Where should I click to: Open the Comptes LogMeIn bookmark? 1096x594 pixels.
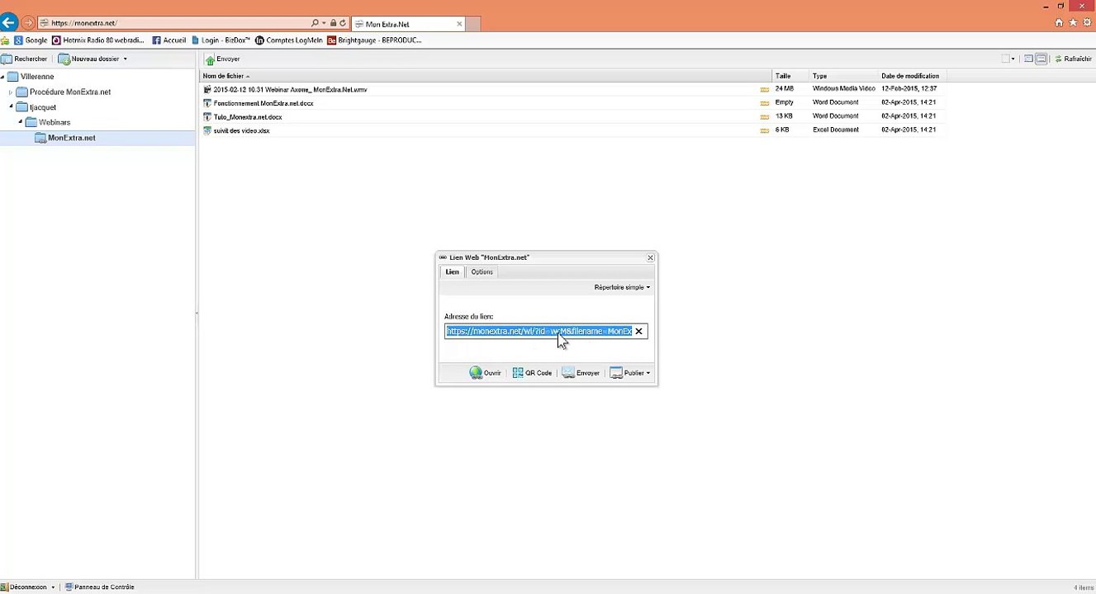pyautogui.click(x=288, y=40)
